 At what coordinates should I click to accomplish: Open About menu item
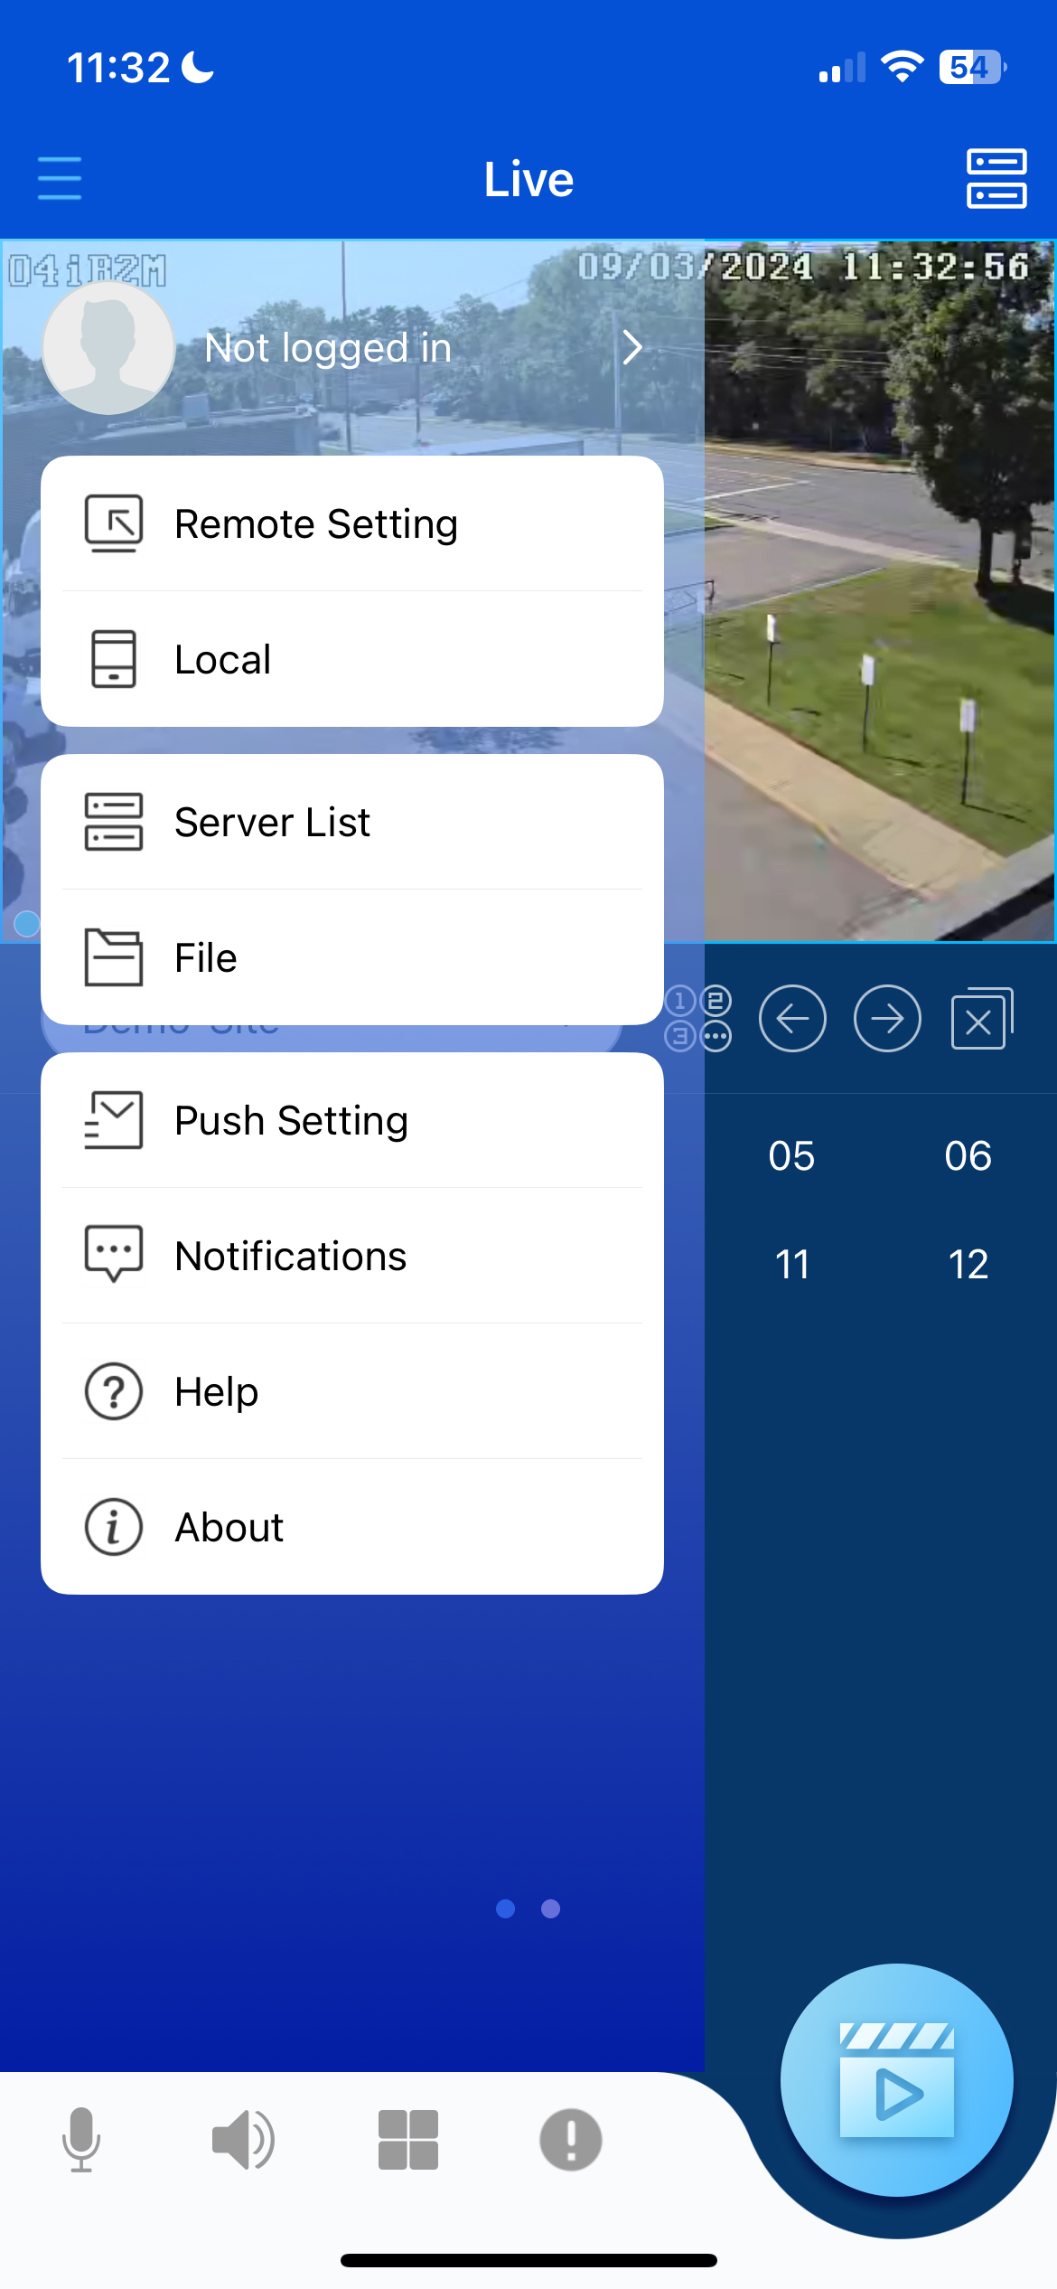tap(352, 1527)
